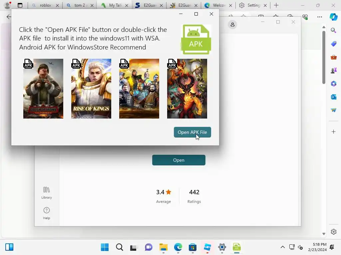341x255 pixels.
Task: Open Edge sidebar Tools briefcase
Action: click(333, 57)
